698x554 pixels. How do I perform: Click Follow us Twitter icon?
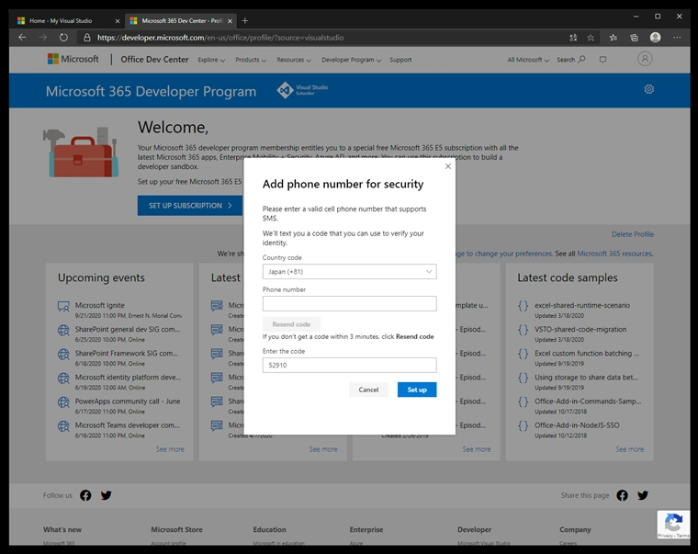pyautogui.click(x=106, y=495)
